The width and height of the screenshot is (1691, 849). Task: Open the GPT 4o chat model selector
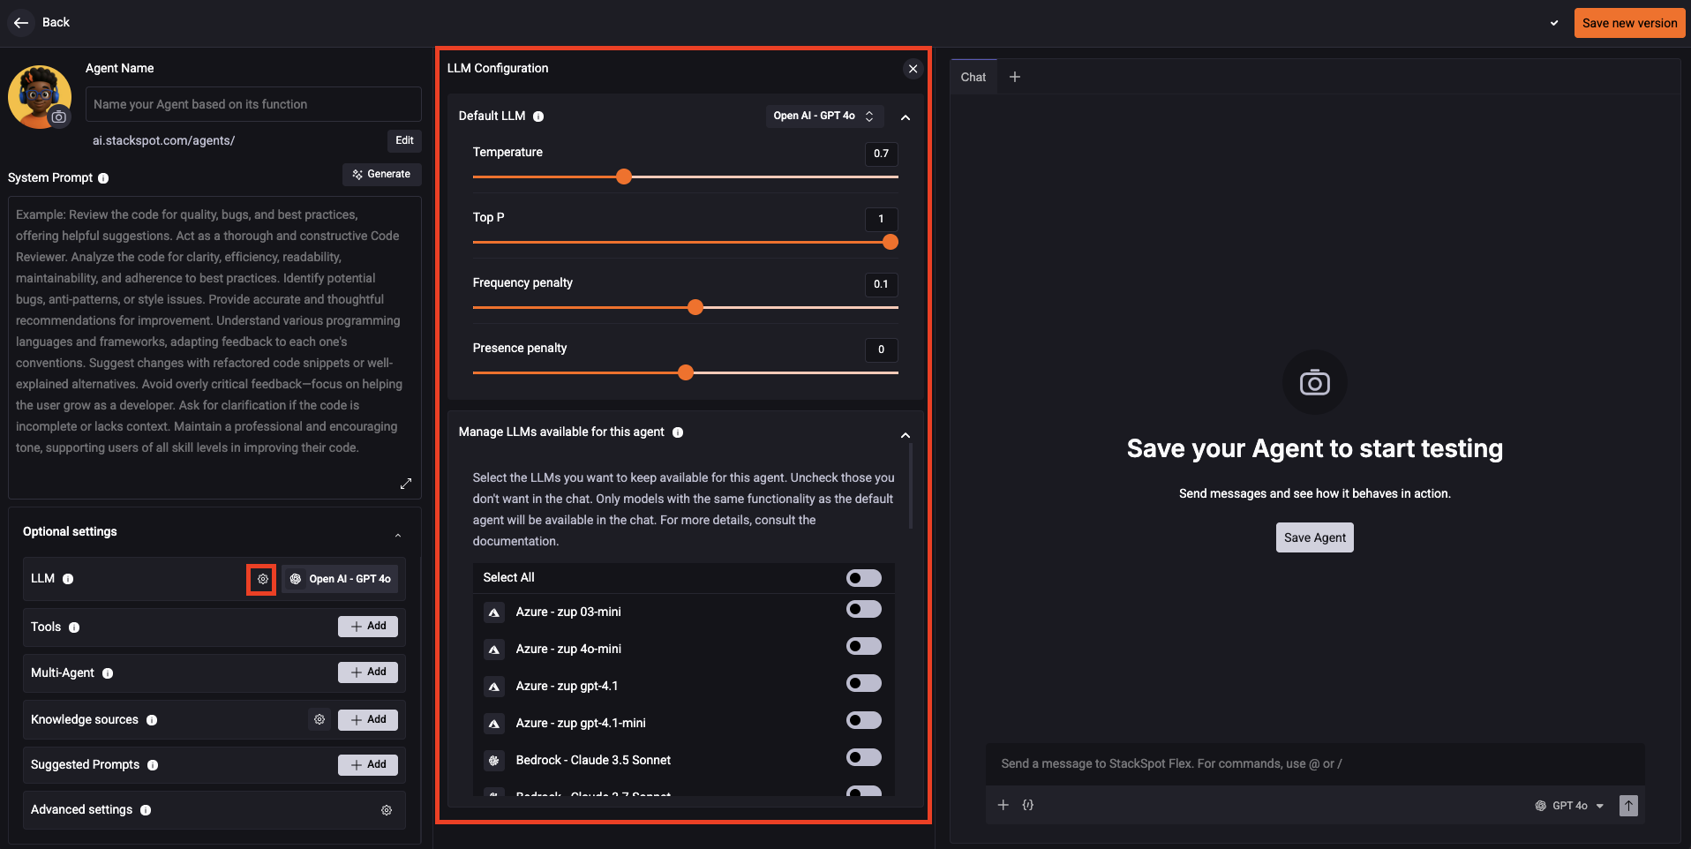(x=1570, y=806)
